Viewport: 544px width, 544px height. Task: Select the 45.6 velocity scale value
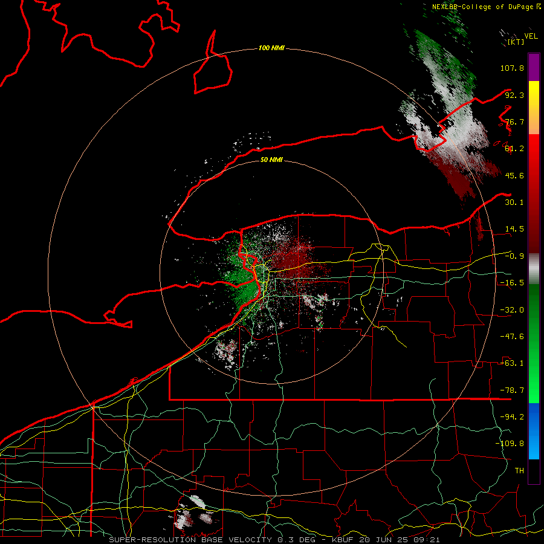514,175
